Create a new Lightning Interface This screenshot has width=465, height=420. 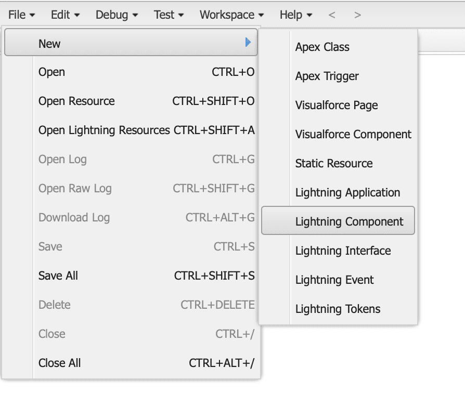pyautogui.click(x=338, y=251)
